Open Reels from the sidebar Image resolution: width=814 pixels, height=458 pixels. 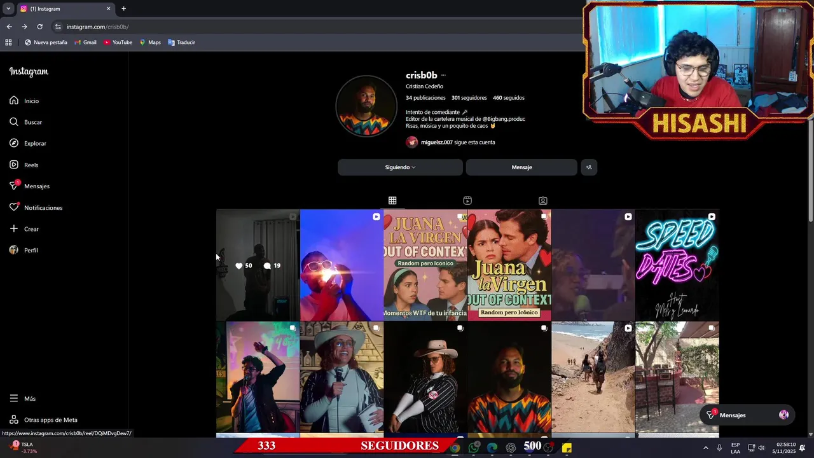pos(24,165)
